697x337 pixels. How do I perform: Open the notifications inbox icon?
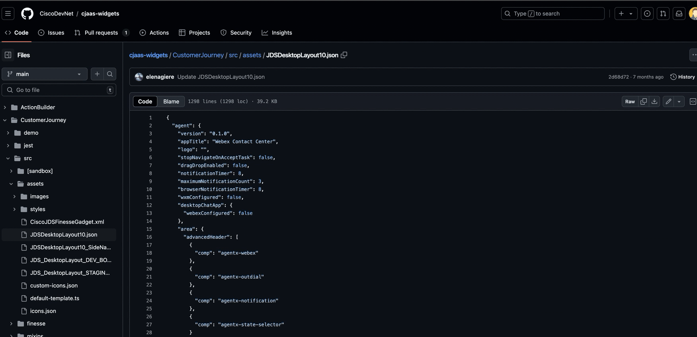click(x=679, y=14)
